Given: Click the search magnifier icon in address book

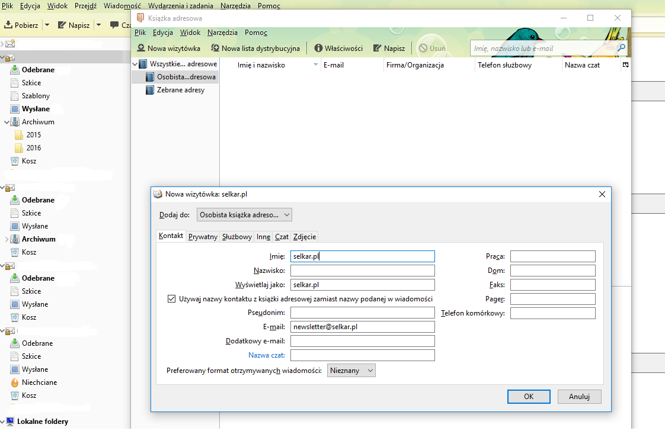Looking at the screenshot, I should 622,48.
